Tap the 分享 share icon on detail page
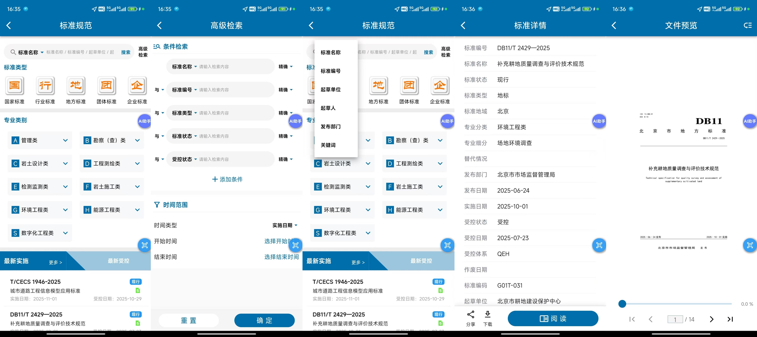The height and width of the screenshot is (337, 757). coord(470,317)
